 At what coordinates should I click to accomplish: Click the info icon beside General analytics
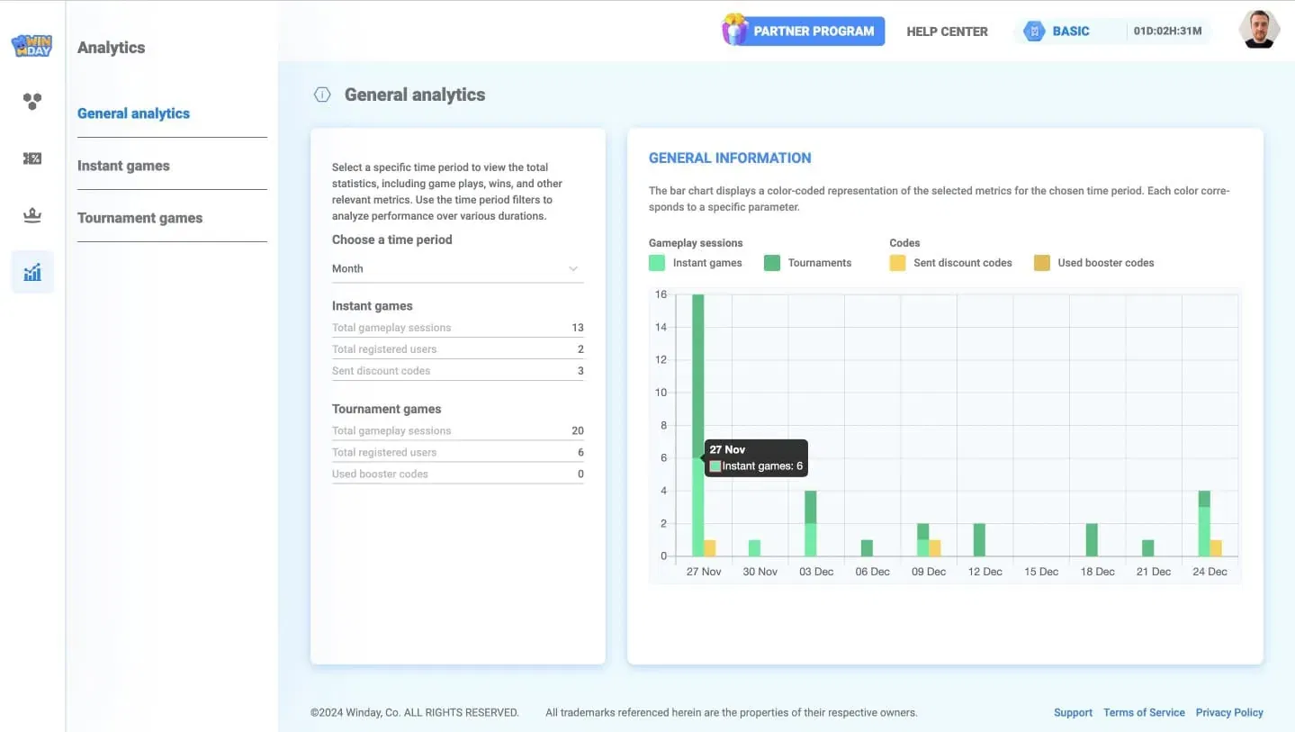322,95
